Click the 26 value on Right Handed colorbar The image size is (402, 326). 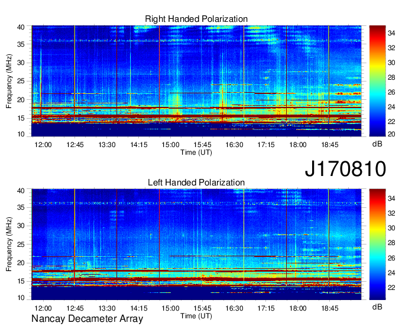point(391,92)
